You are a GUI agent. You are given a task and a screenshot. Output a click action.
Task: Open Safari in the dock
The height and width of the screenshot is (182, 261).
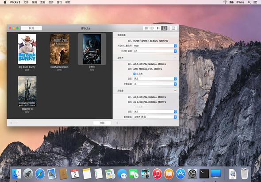click(x=40, y=174)
